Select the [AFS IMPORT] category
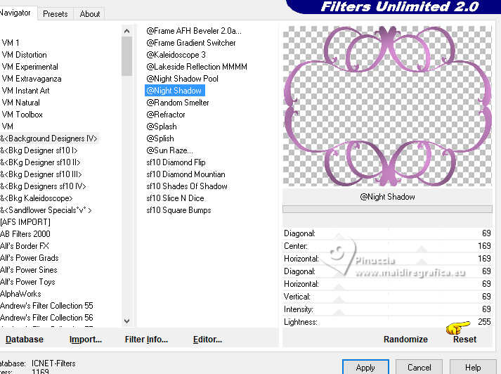501x374 pixels. point(25,222)
